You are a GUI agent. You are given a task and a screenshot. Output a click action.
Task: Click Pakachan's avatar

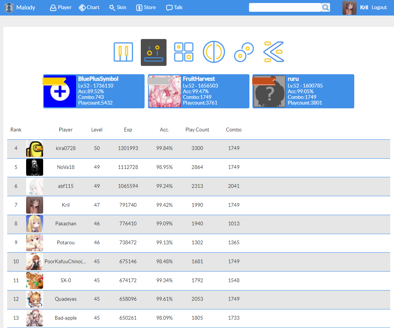click(x=35, y=223)
